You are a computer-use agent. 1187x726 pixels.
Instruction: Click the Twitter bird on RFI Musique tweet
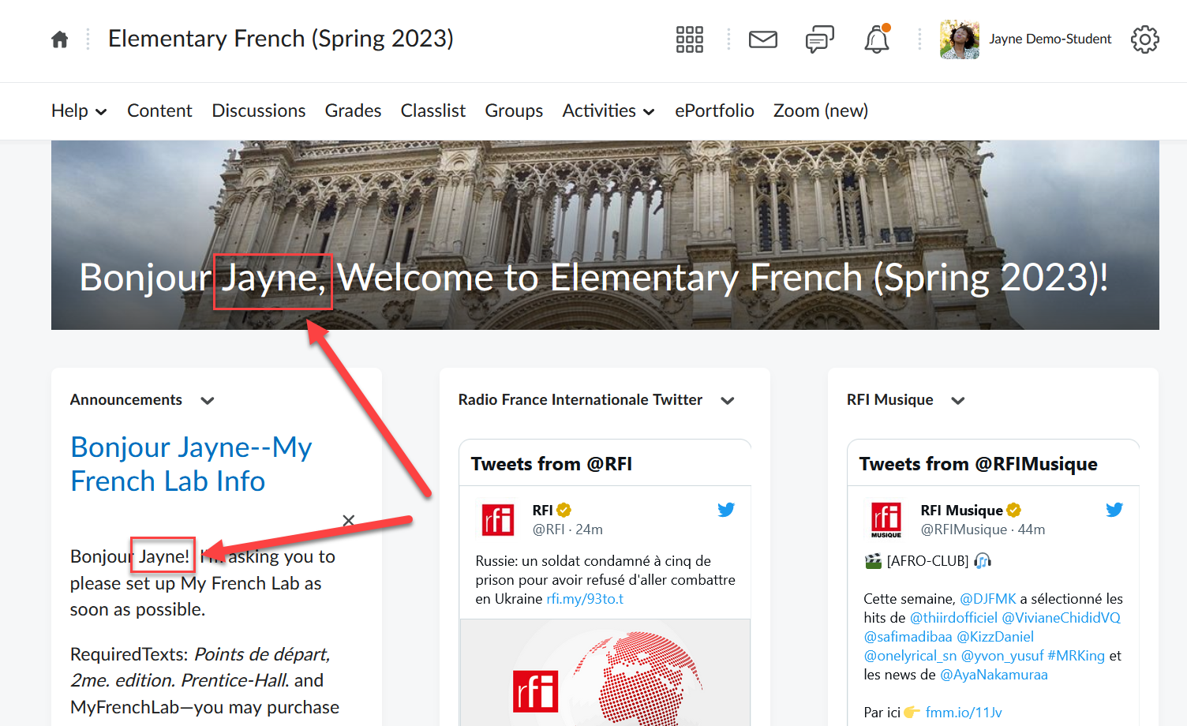click(x=1114, y=510)
